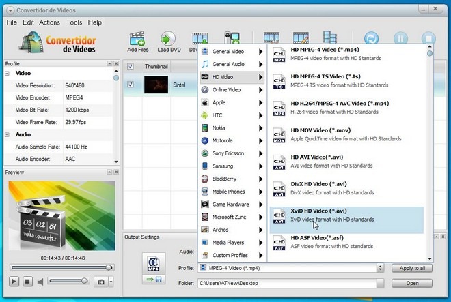
Task: Click the BlackBerry phone icon
Action: point(204,179)
